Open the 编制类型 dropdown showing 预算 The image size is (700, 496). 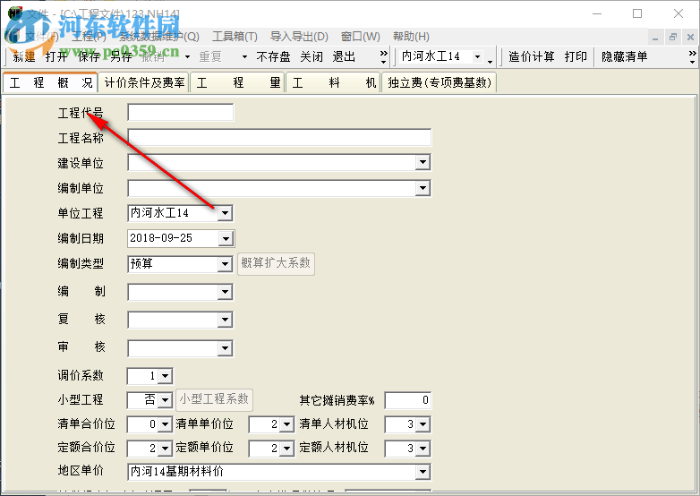pyautogui.click(x=225, y=264)
